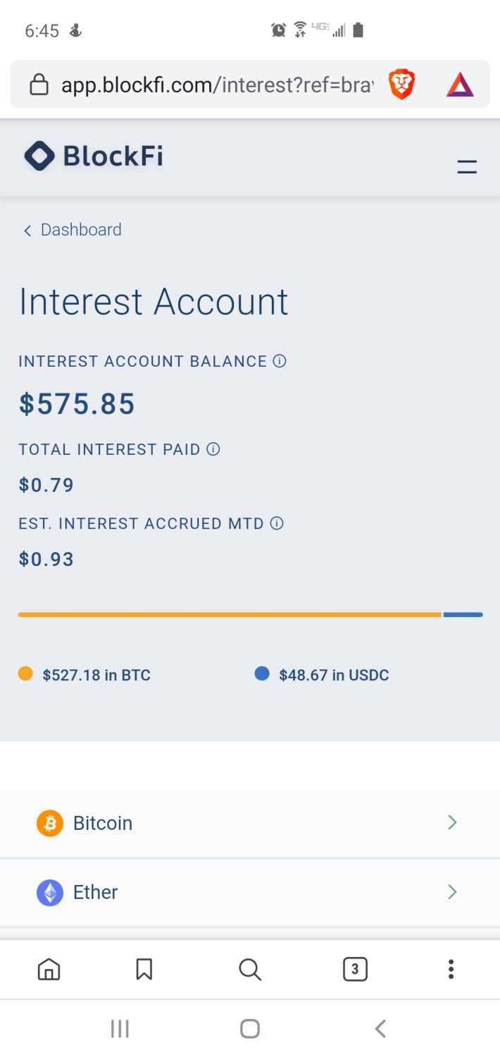Tap the address bar URL field
The width and height of the screenshot is (500, 1057).
pos(217,85)
